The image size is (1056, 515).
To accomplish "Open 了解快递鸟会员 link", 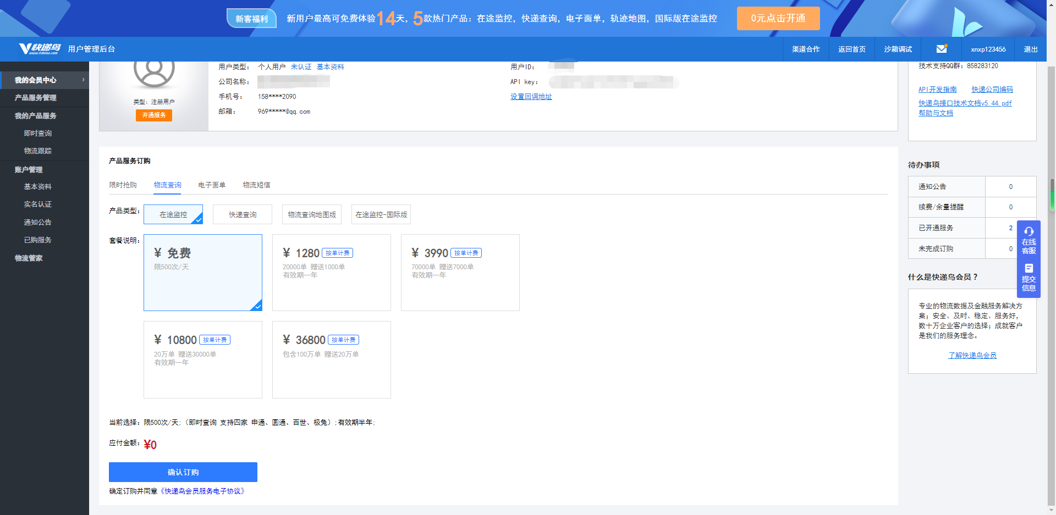I will click(972, 355).
